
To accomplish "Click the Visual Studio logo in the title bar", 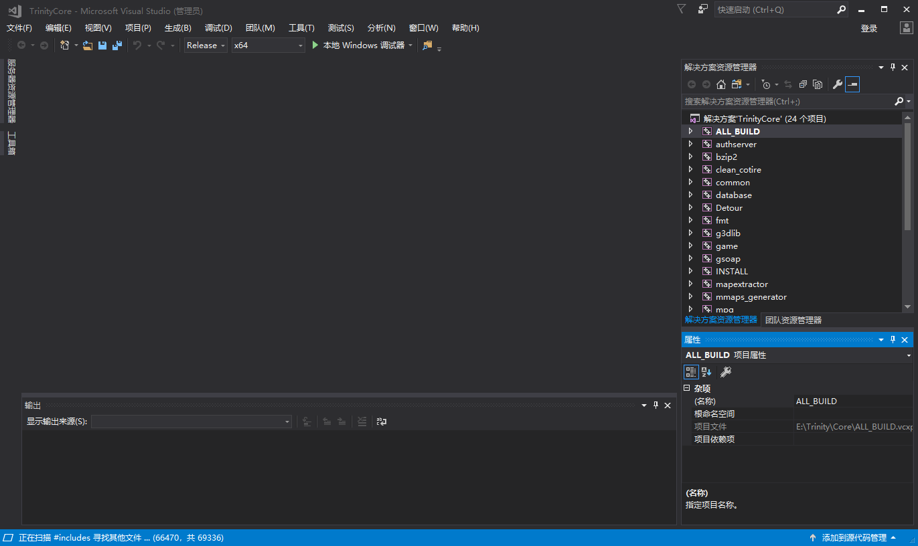I will tap(15, 11).
